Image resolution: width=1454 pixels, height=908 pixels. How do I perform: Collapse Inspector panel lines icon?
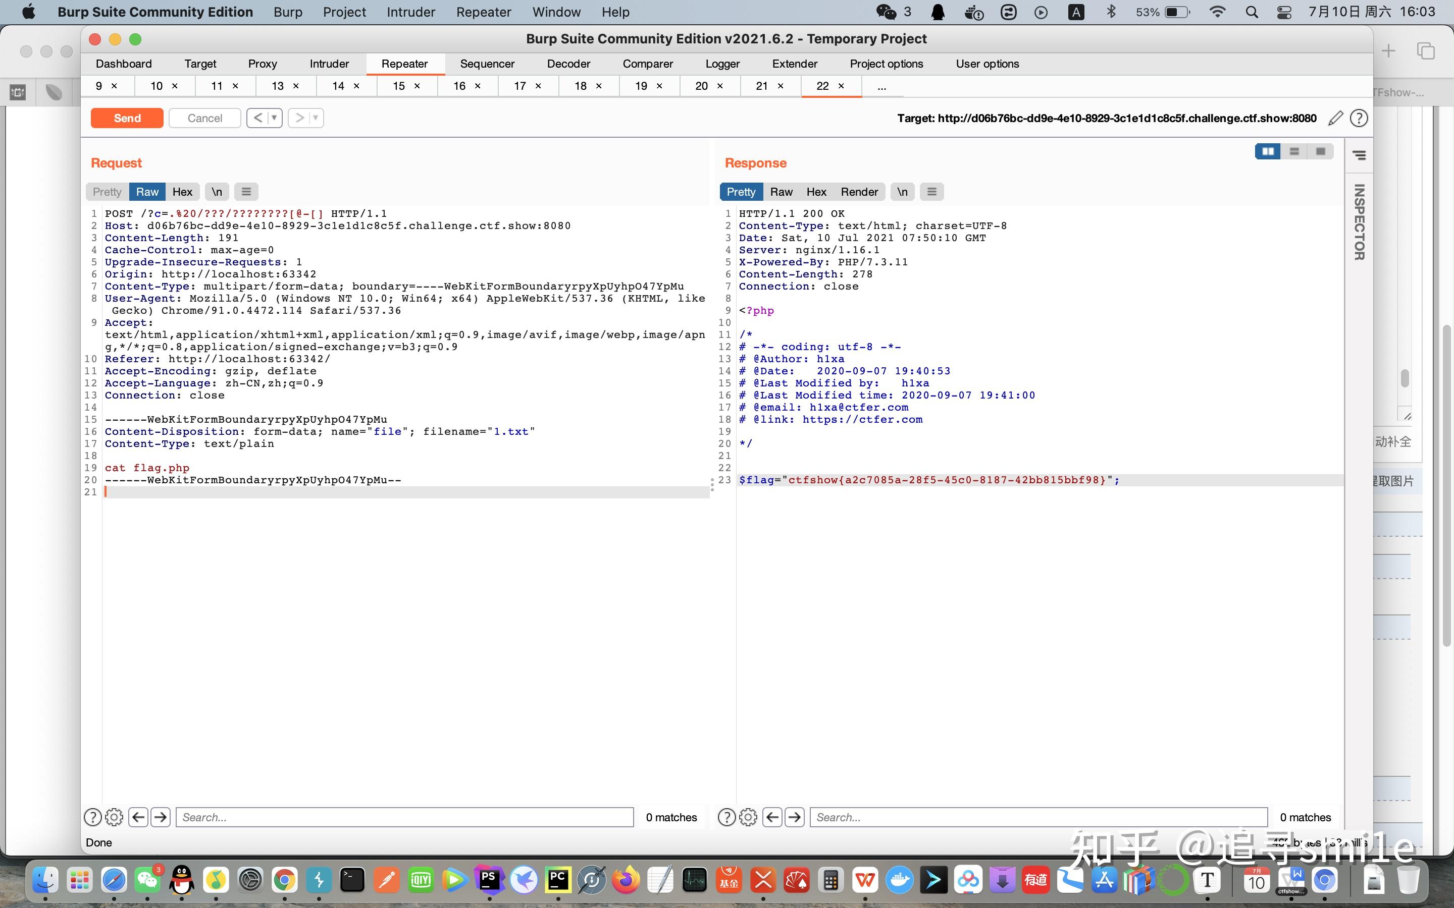point(1359,155)
